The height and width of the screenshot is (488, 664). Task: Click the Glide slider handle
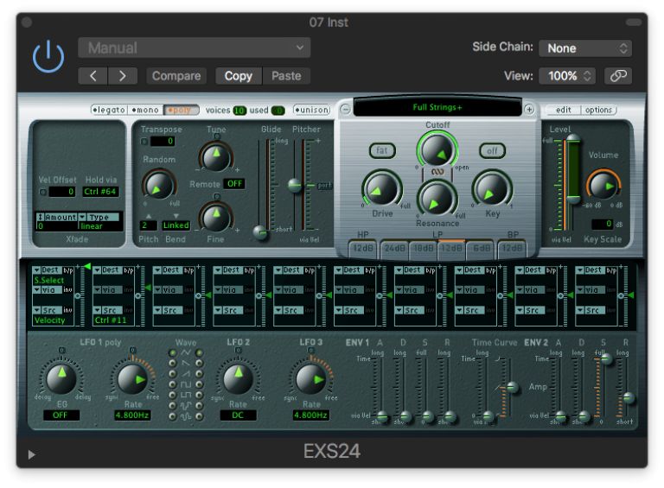(261, 231)
